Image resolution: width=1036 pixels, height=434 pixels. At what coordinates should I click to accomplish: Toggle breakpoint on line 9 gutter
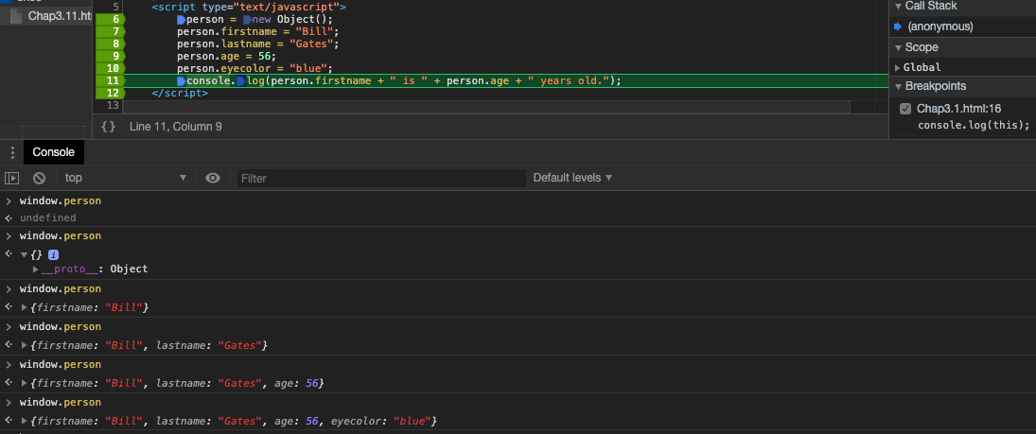pos(111,56)
